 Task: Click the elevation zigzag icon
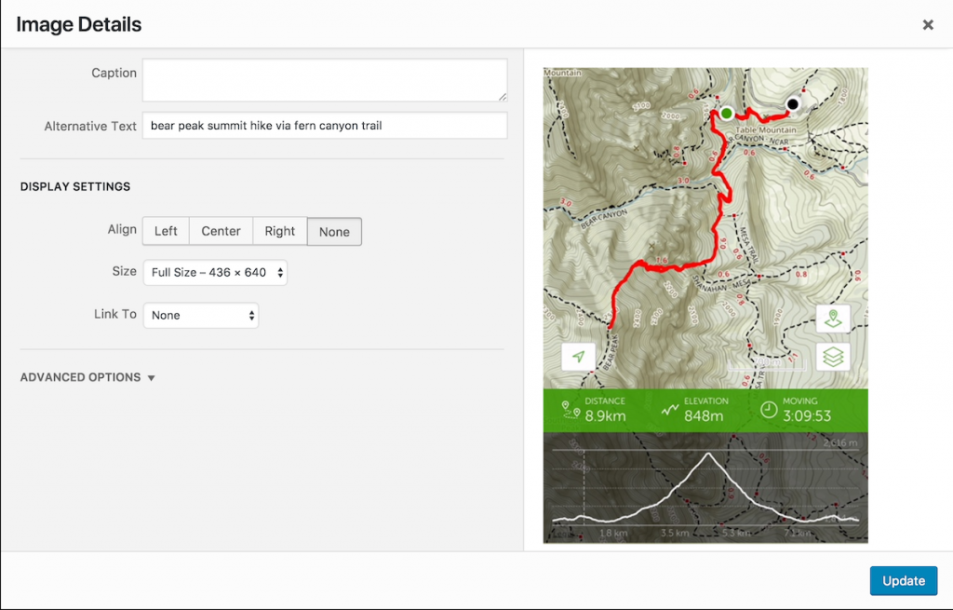[670, 409]
